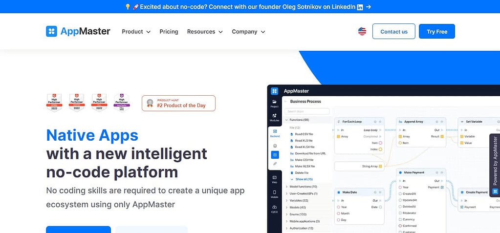
Task: Click the AppMaster wordmark in header
Action: (x=85, y=31)
